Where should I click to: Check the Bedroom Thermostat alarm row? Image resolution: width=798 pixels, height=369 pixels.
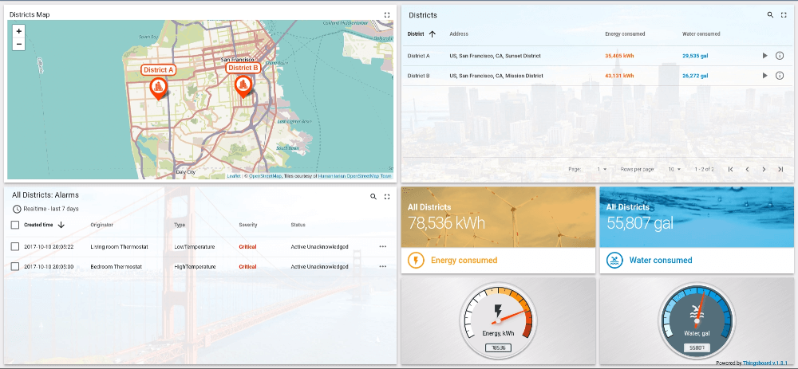[15, 267]
